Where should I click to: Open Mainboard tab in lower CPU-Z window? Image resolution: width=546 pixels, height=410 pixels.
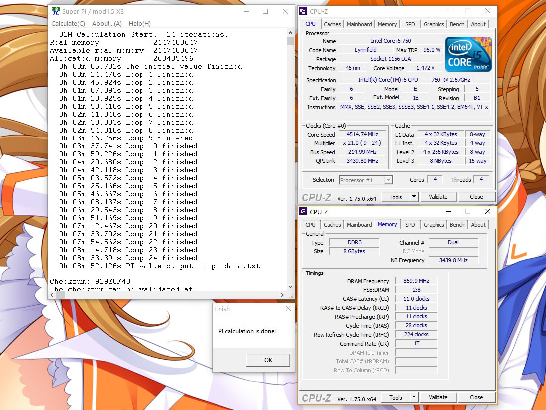coord(359,225)
